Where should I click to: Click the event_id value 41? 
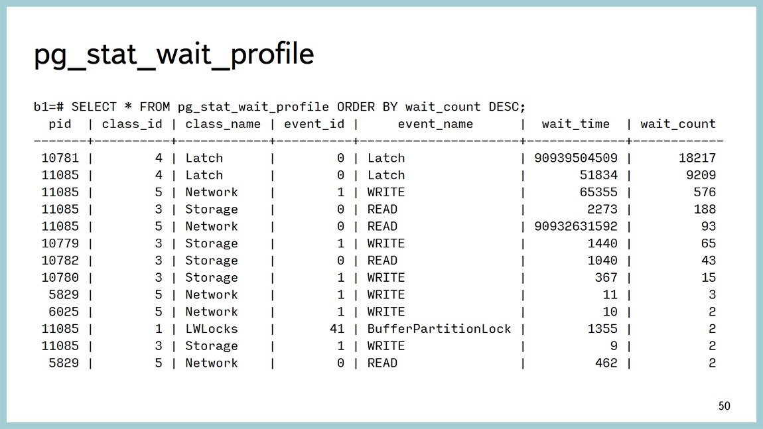tap(337, 329)
